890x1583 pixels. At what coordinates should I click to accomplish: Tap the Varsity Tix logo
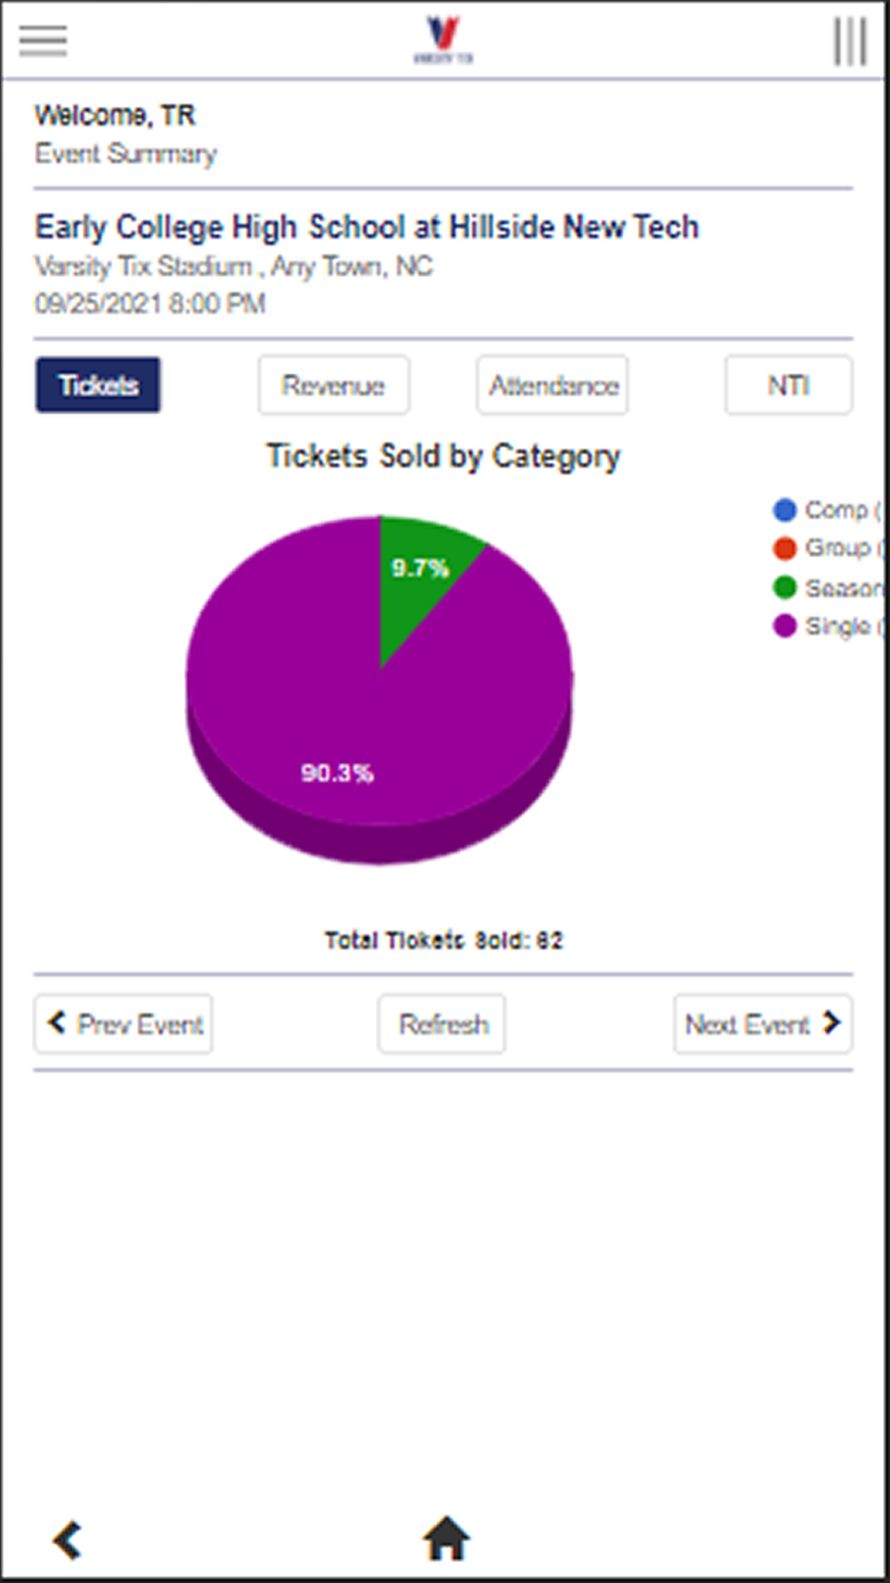coord(443,40)
